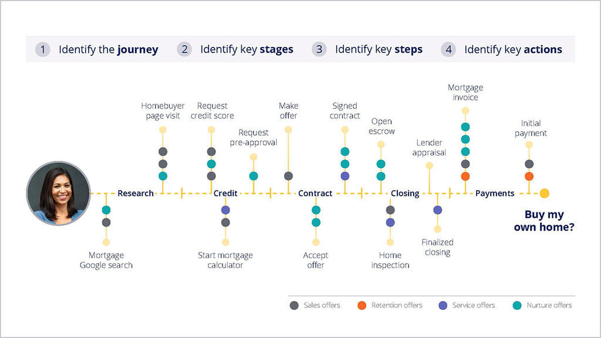Image resolution: width=601 pixels, height=338 pixels.
Task: Click the Buy my own home text
Action: [544, 220]
